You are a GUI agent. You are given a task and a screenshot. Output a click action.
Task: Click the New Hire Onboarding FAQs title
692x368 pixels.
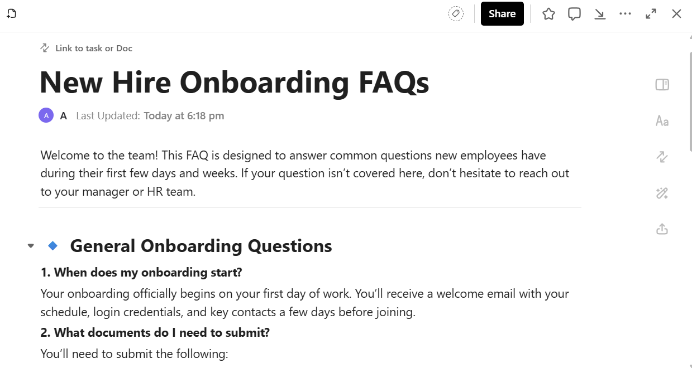tap(234, 82)
